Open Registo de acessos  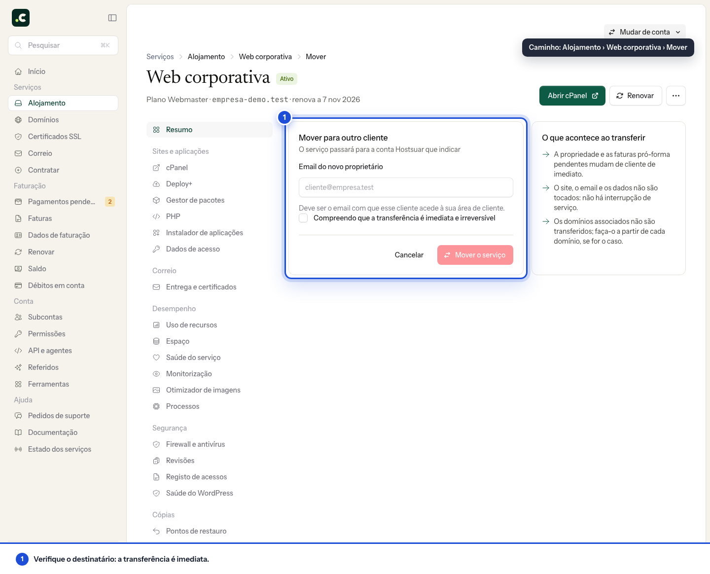pos(210,477)
